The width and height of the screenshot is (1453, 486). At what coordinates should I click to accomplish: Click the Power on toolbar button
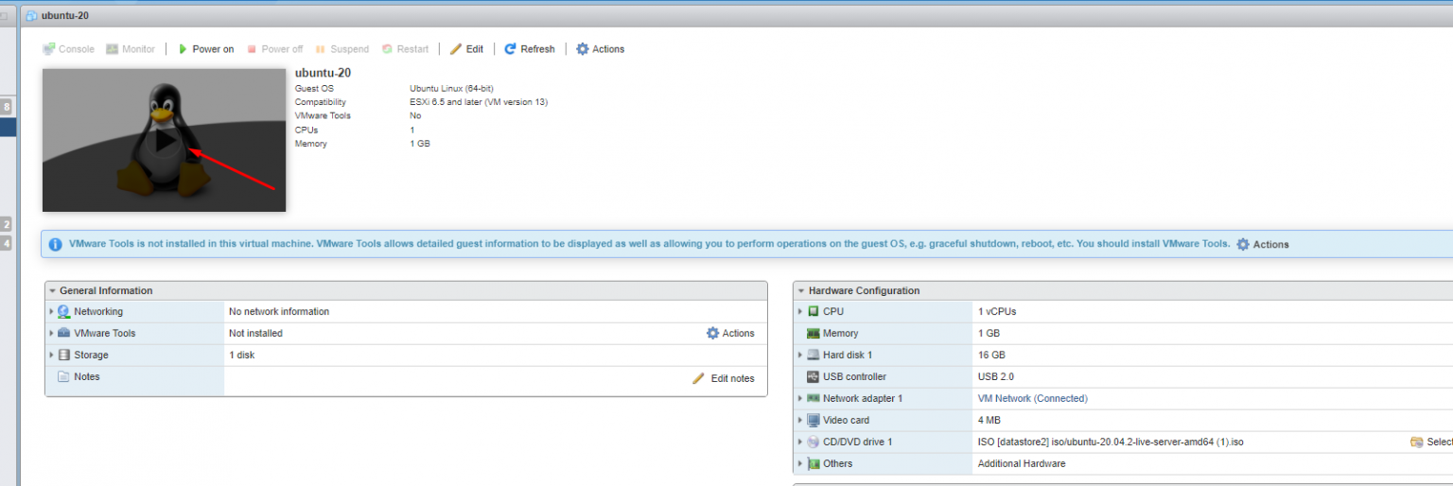click(x=205, y=49)
